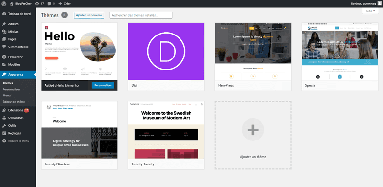Select the Divi theme thumbnail

pyautogui.click(x=166, y=51)
